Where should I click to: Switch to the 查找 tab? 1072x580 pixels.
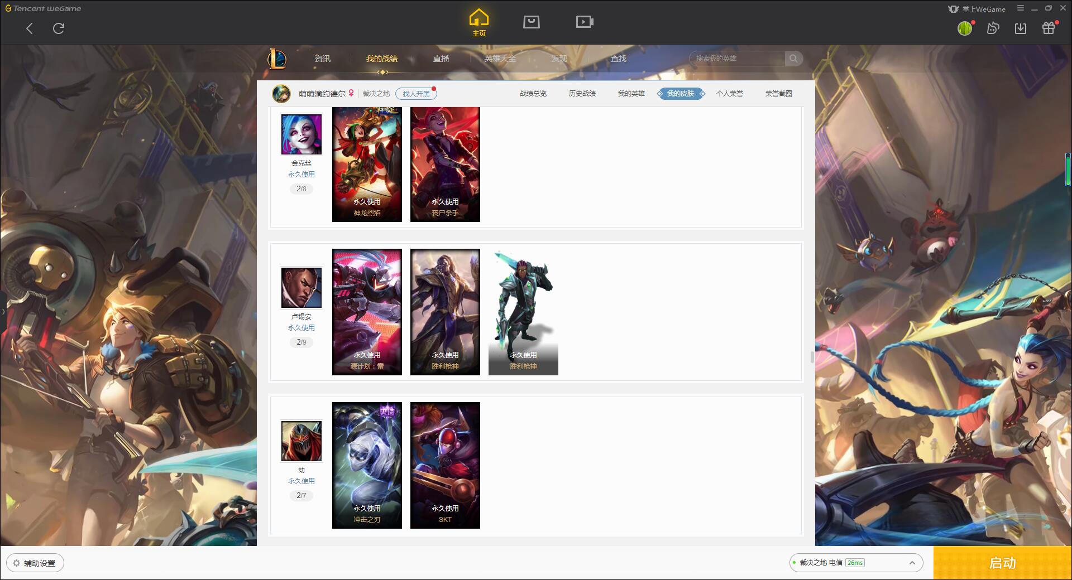(x=619, y=59)
